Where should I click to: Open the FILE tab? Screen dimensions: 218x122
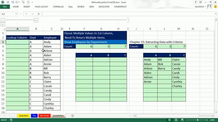5,7
